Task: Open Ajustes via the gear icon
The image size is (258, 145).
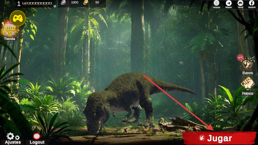Action: coord(11,136)
